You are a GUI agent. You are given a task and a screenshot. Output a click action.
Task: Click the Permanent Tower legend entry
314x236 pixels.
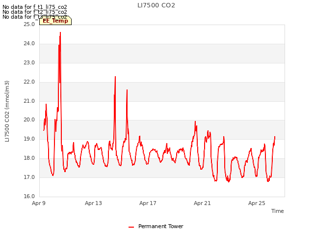pos(156,227)
